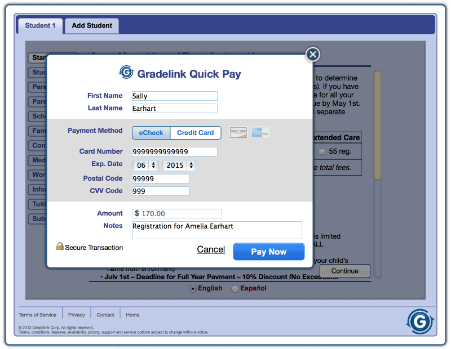Viewport: 451px width, 349px height.
Task: Click the Secure Transaction padlock icon
Action: click(60, 246)
